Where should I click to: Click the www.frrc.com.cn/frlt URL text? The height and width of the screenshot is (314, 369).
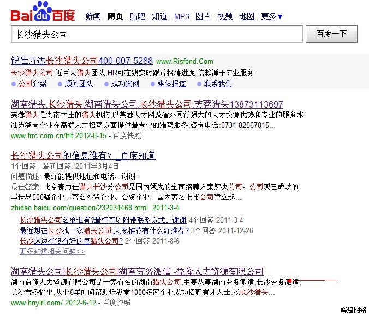[42, 136]
